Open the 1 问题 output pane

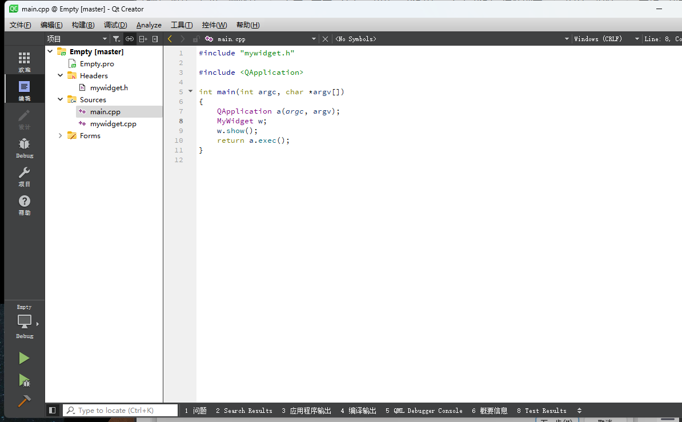(x=195, y=410)
